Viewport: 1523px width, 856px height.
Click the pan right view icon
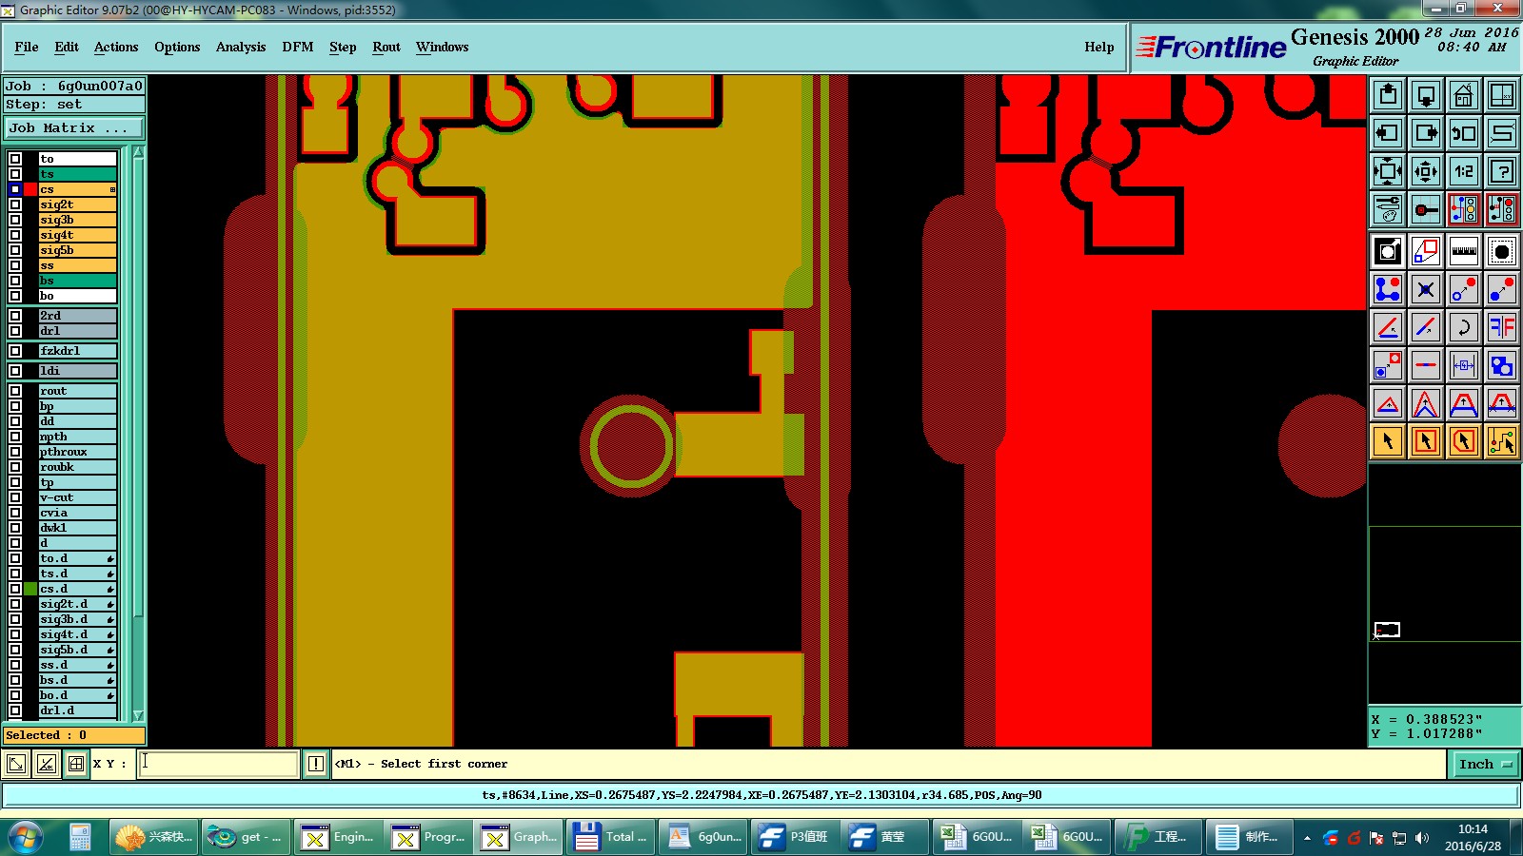(1426, 133)
